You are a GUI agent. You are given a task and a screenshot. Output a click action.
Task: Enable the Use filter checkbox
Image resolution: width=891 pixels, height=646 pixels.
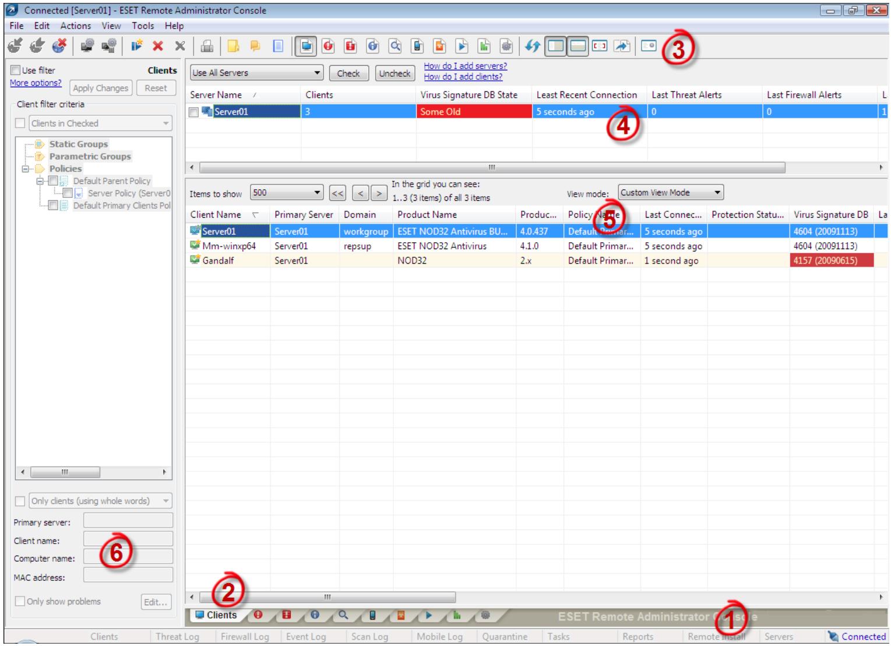(x=16, y=70)
